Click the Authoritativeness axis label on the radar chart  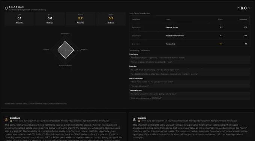[65, 66]
